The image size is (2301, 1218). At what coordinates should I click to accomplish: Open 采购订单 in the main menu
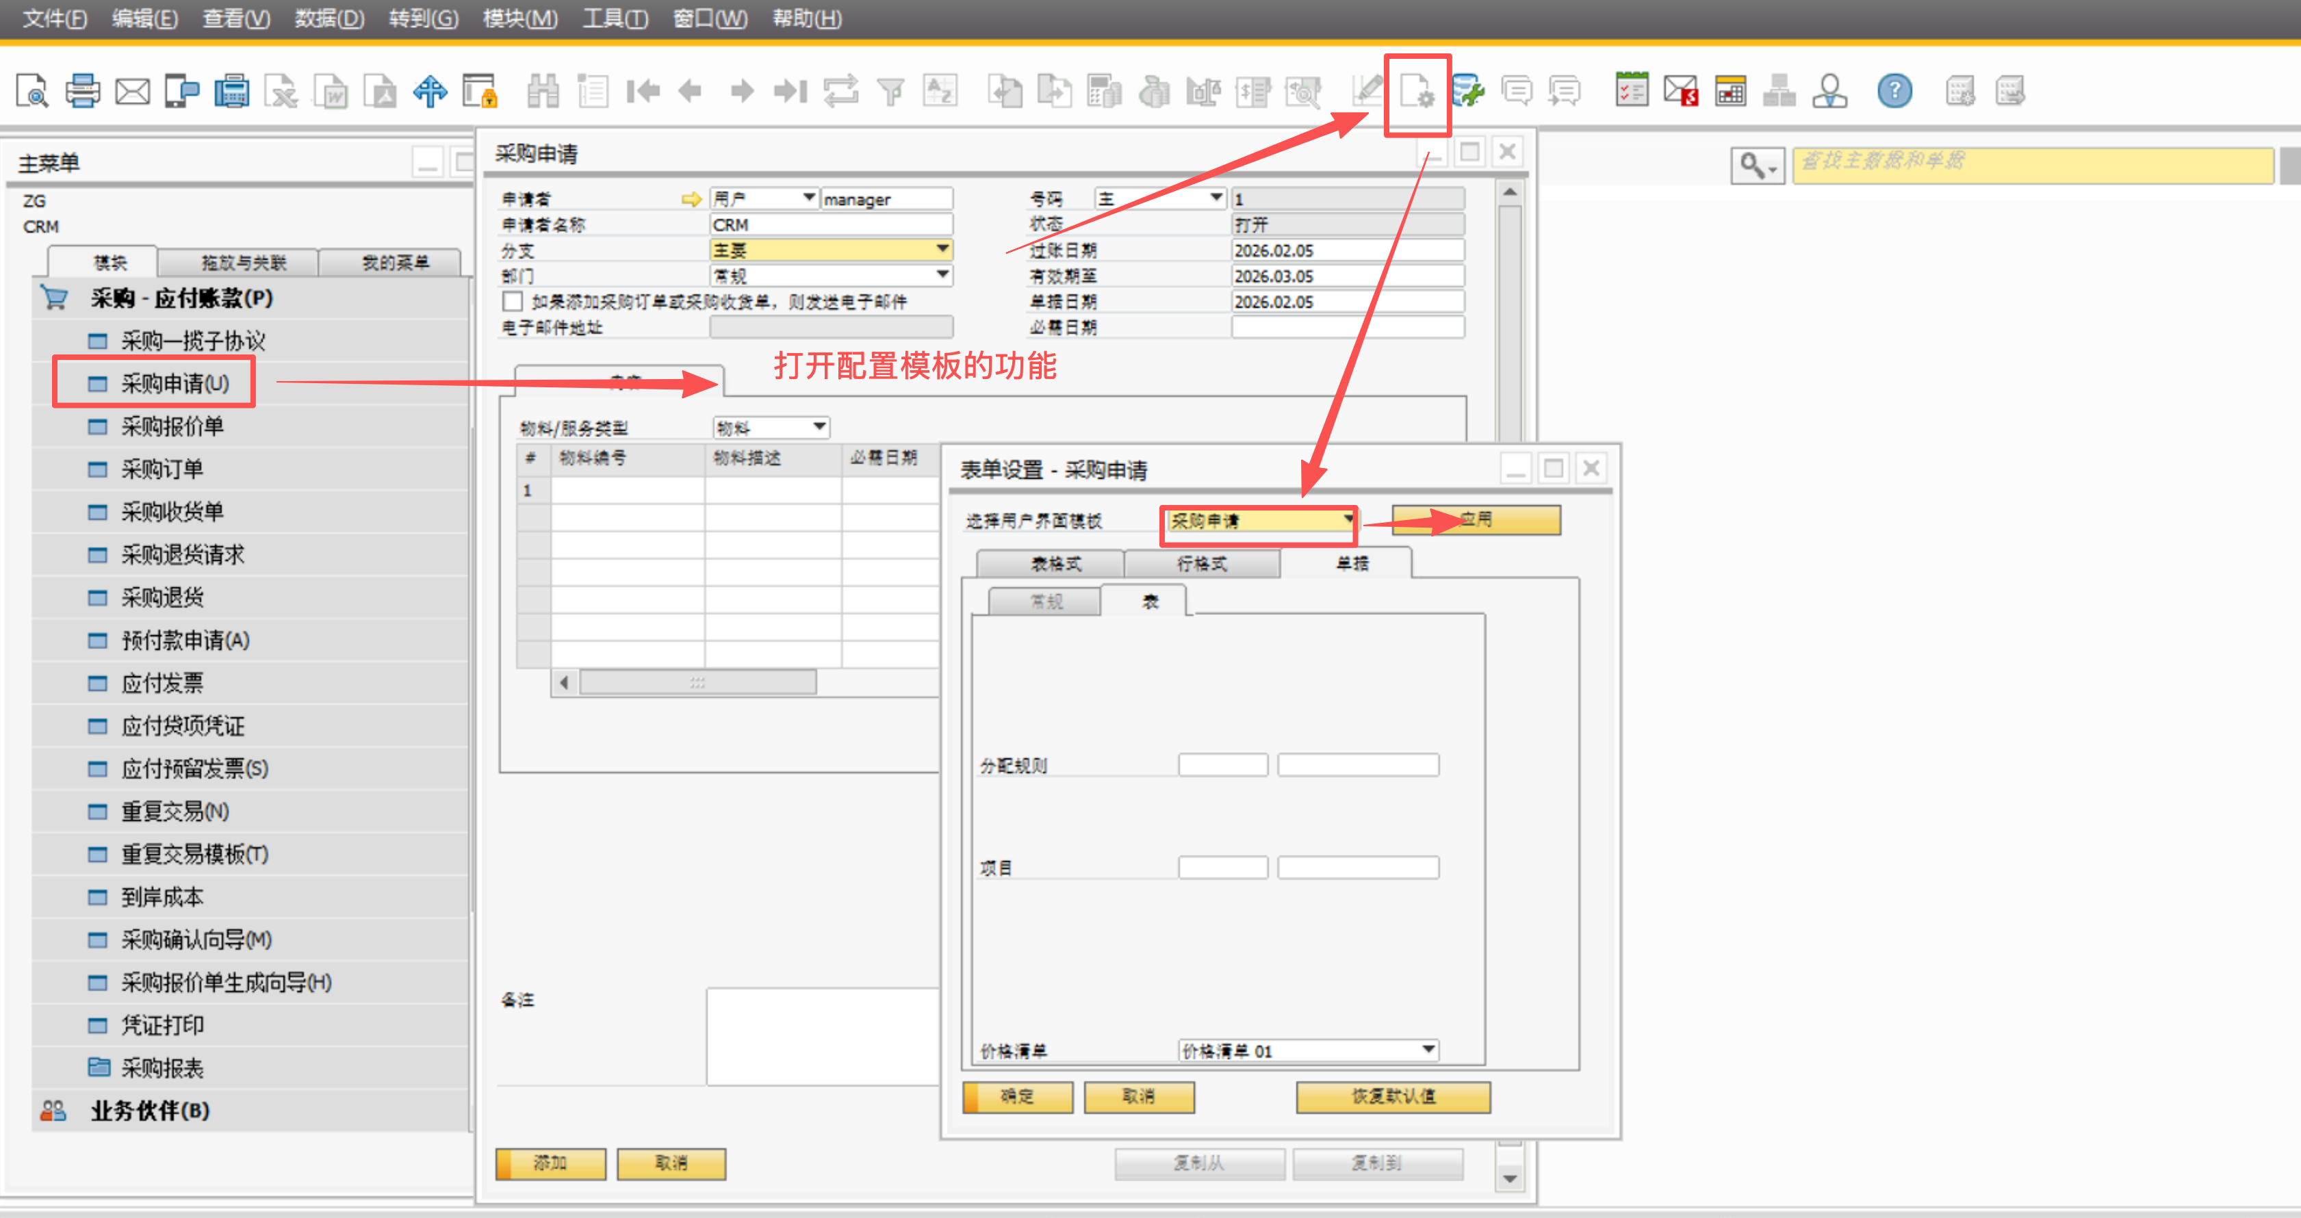[x=163, y=469]
